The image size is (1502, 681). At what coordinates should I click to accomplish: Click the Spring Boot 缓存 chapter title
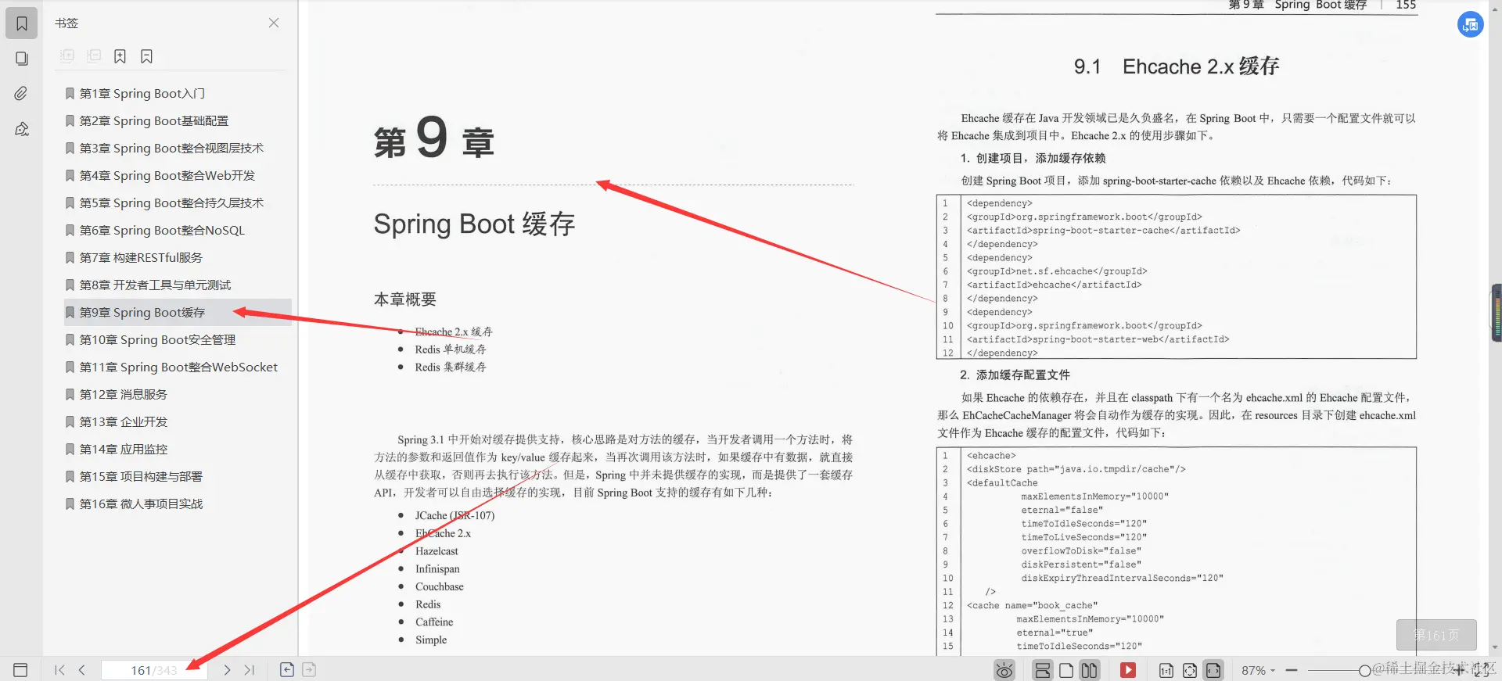tap(474, 224)
